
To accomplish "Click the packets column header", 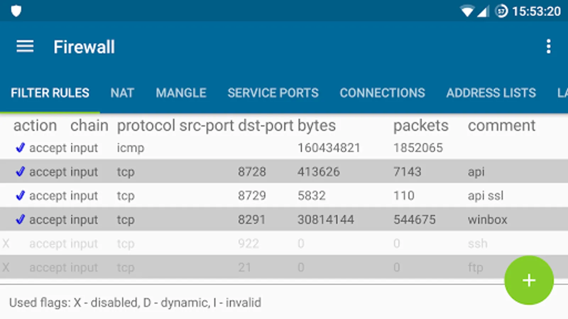I will [421, 125].
